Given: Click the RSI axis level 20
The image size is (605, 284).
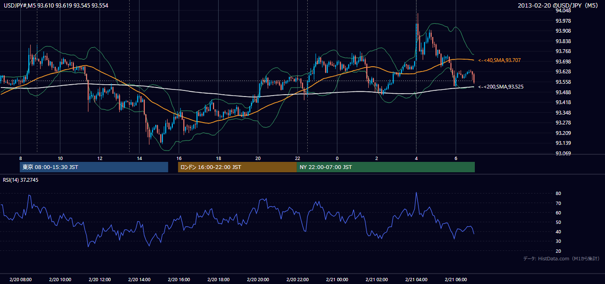Looking at the screenshot, I should tap(559, 251).
